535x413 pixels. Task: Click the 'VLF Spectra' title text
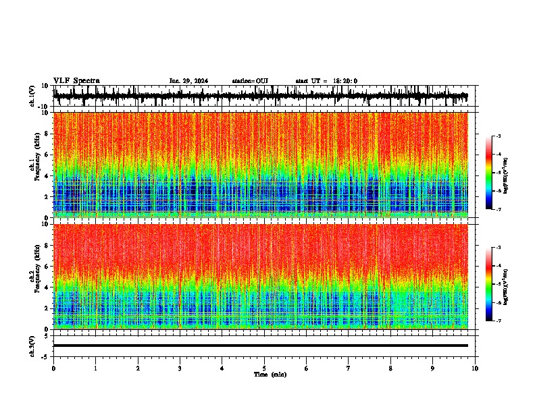(x=76, y=81)
